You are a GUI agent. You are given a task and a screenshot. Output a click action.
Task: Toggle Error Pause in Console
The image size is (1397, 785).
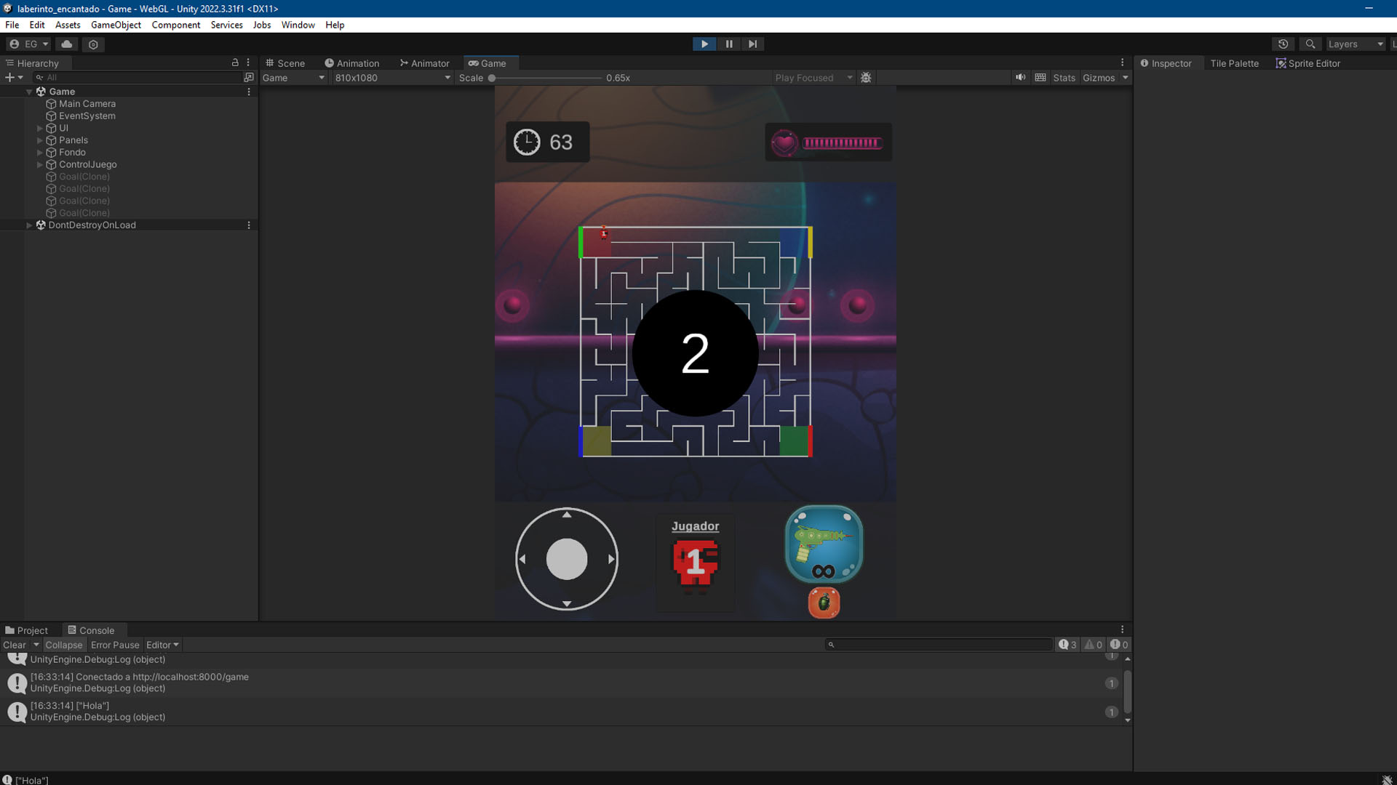pos(115,645)
